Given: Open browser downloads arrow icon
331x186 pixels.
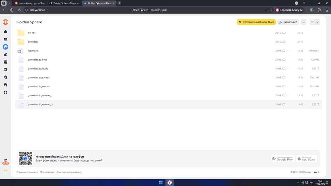Looking at the screenshot, I should 327,10.
